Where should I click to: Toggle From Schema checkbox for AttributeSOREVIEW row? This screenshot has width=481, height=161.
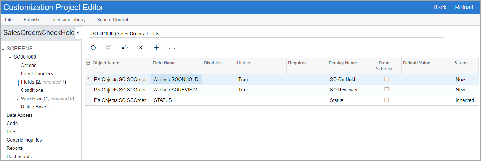[387, 89]
